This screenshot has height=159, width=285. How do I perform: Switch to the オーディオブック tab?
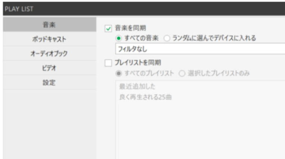point(49,54)
